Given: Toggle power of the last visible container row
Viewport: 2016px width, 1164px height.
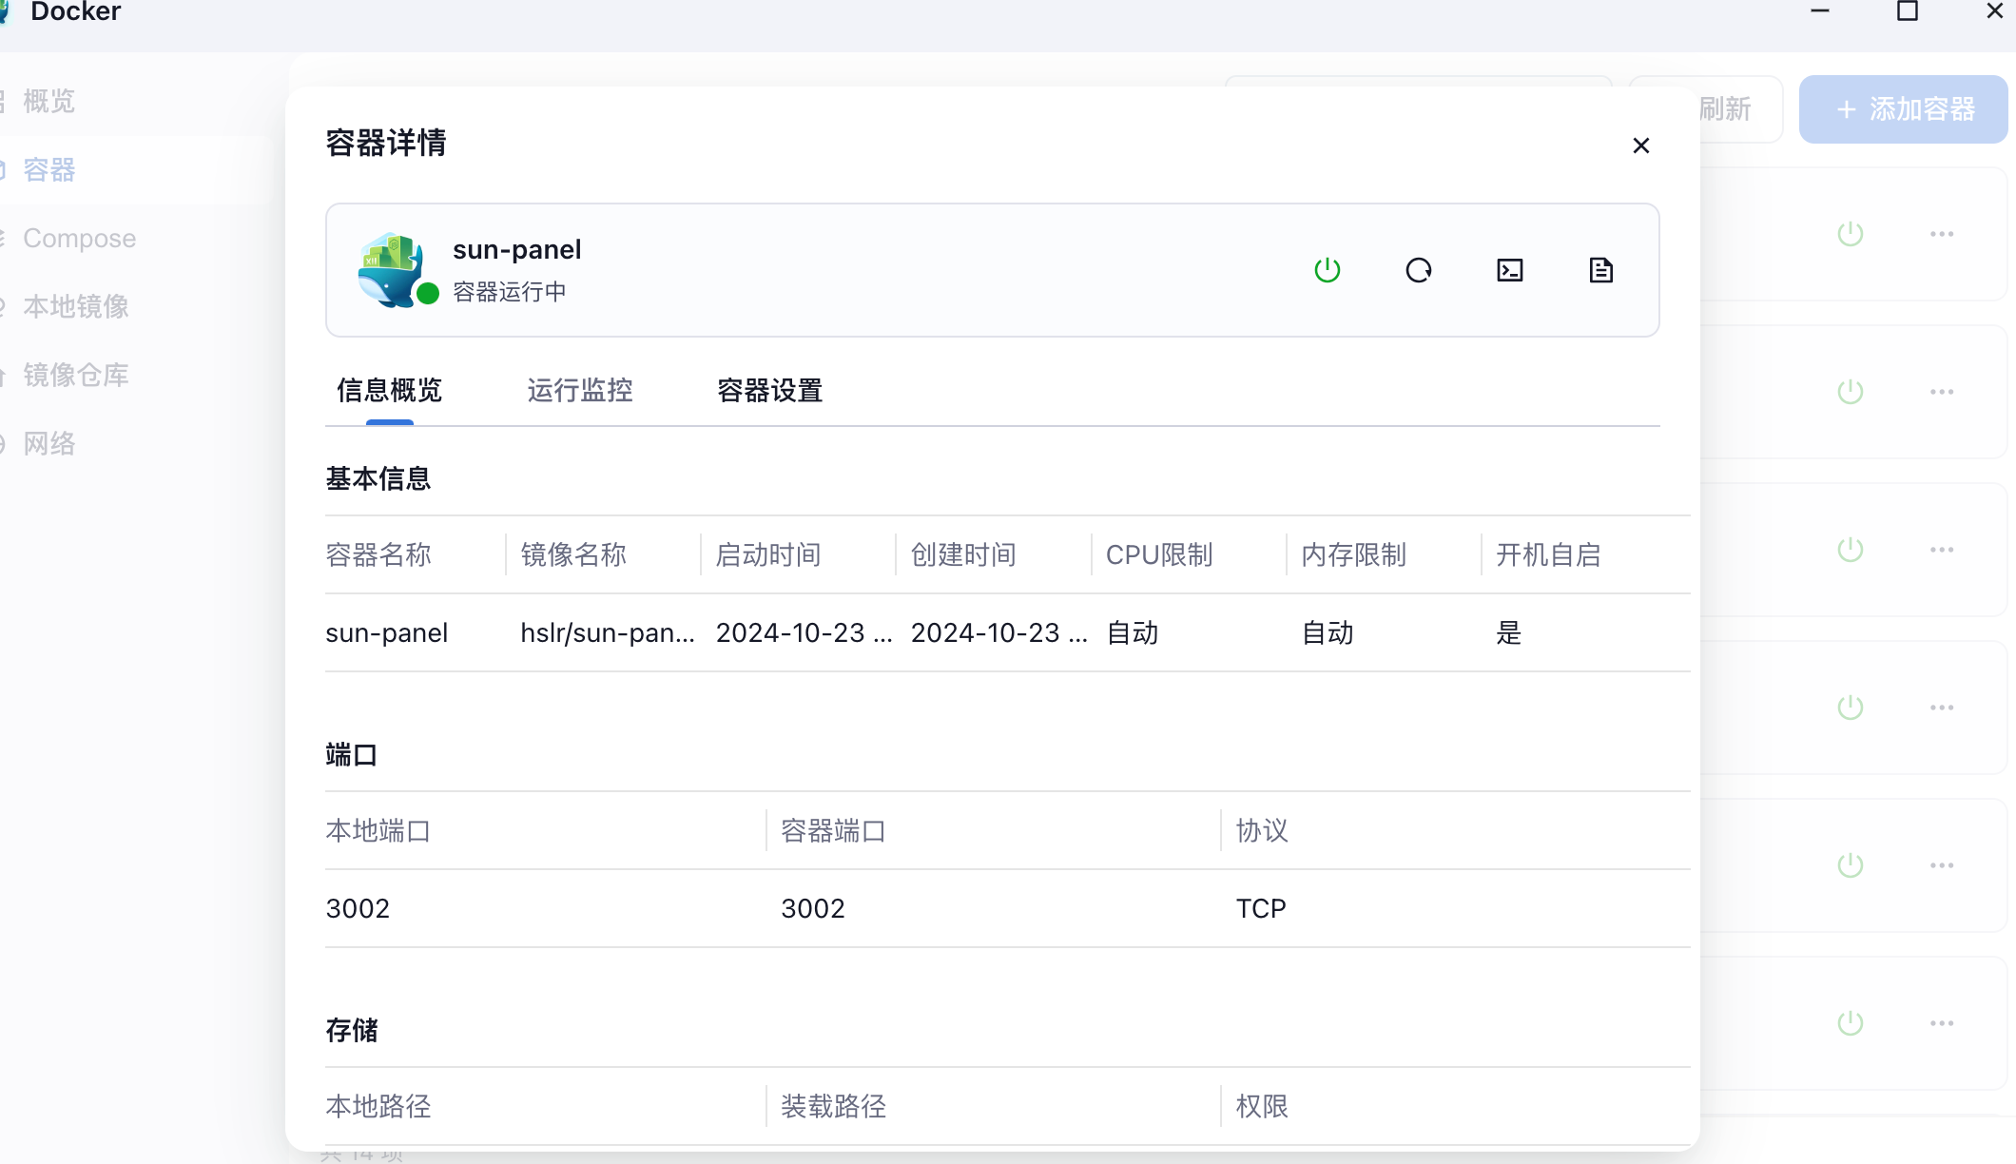Looking at the screenshot, I should pos(1850,1023).
